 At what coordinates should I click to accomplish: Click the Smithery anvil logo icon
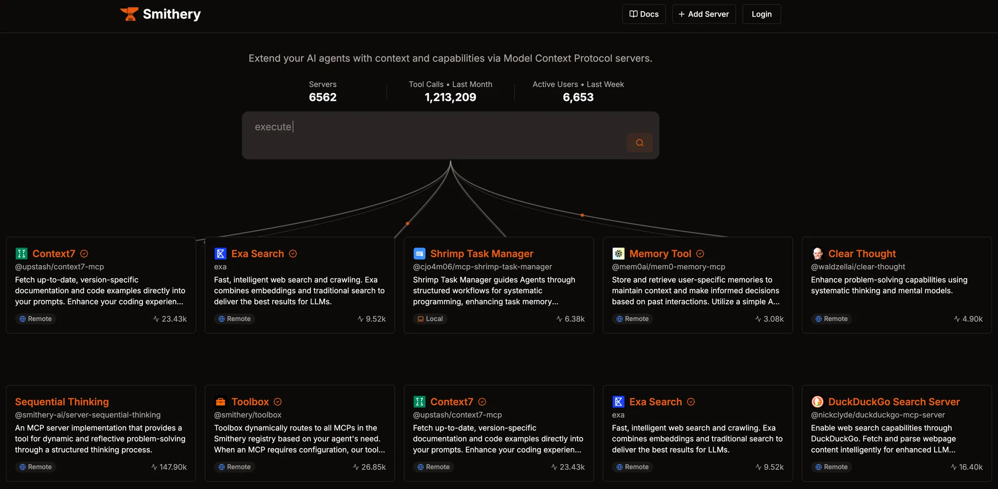[x=129, y=14]
